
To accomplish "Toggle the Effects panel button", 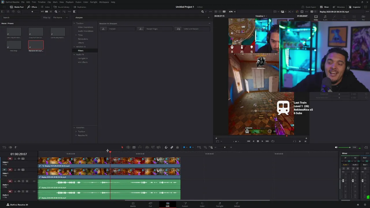I will [x=32, y=7].
